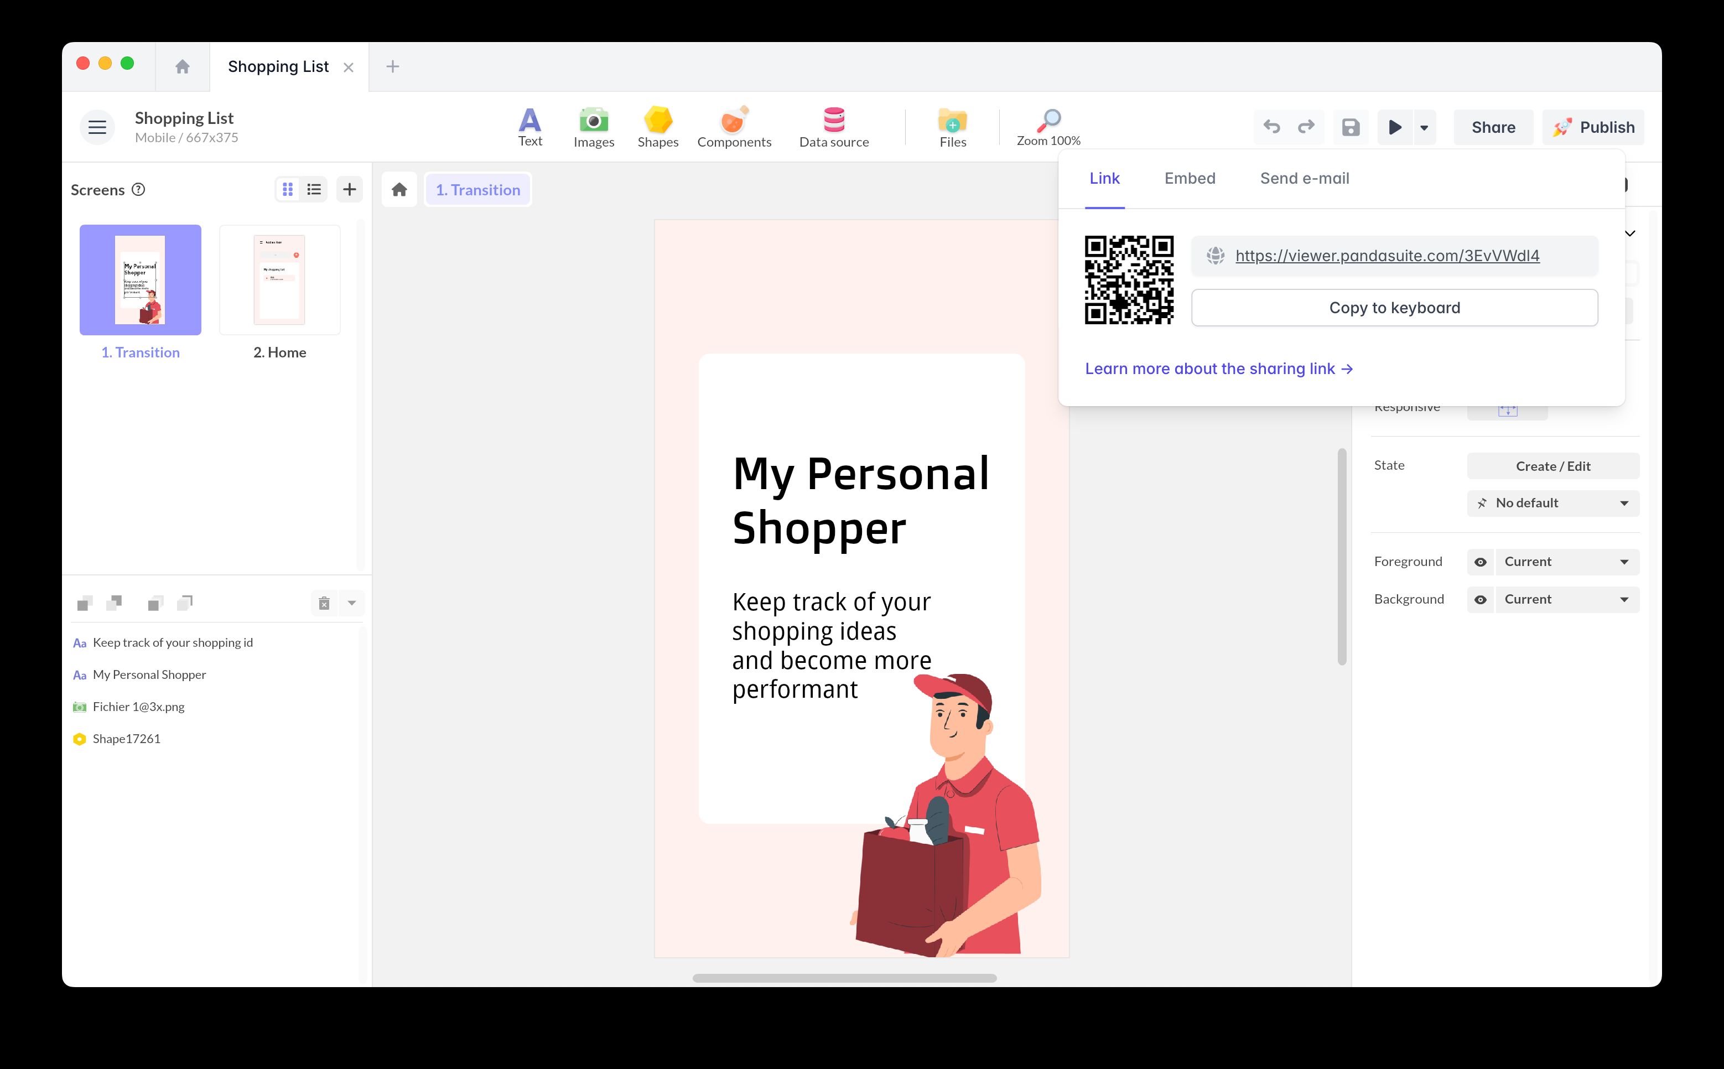1724x1069 pixels.
Task: Click the save disk icon
Action: pos(1350,127)
